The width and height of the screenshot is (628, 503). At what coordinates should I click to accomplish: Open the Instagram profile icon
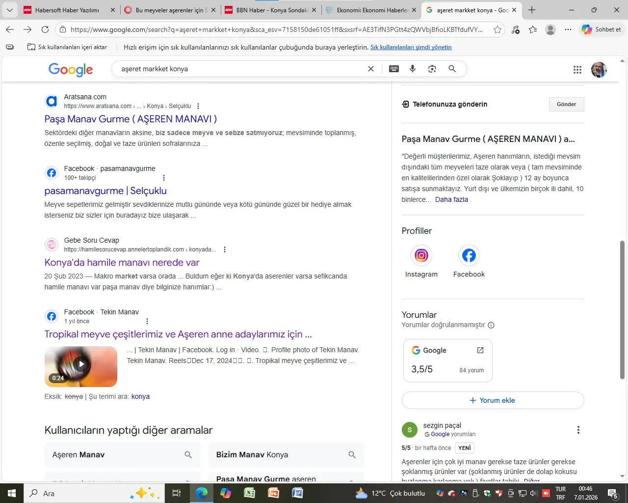tap(421, 255)
